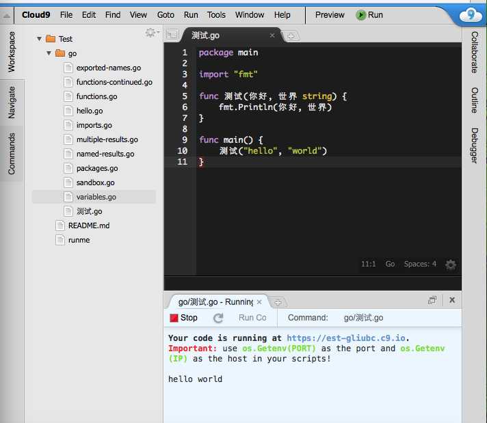Restart the process with reload icon
Image resolution: width=487 pixels, height=423 pixels.
click(x=218, y=318)
